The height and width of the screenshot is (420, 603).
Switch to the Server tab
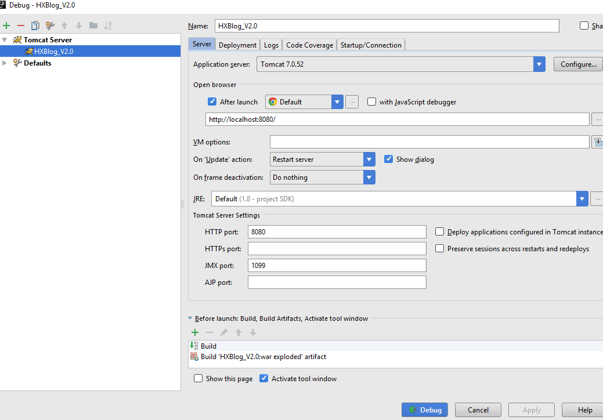click(x=202, y=44)
